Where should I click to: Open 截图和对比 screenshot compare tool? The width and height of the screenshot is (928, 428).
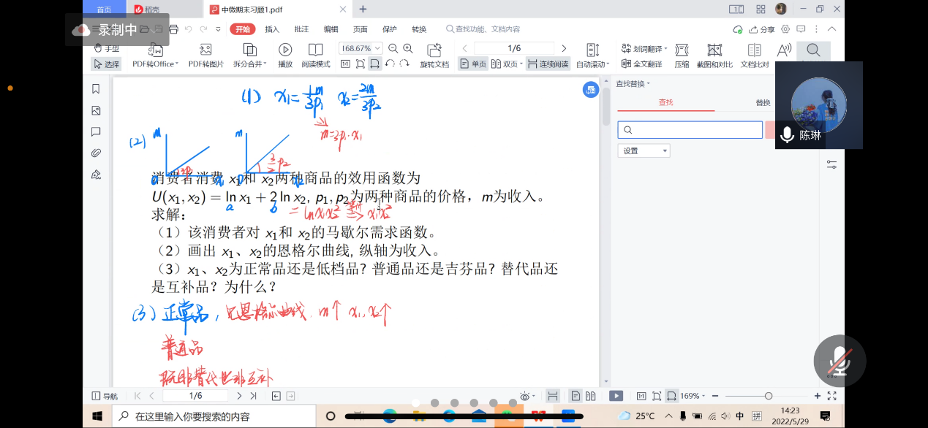pyautogui.click(x=714, y=50)
